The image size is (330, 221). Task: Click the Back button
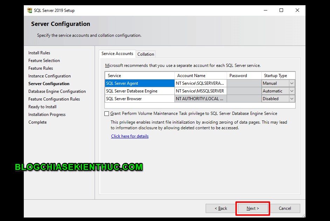222,208
